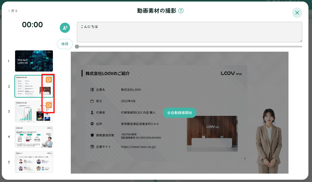Select slide 3 chart thumbnail
Image resolution: width=312 pixels, height=182 pixels.
click(34, 111)
